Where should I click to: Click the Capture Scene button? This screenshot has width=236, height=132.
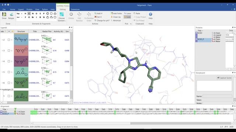pos(224,78)
